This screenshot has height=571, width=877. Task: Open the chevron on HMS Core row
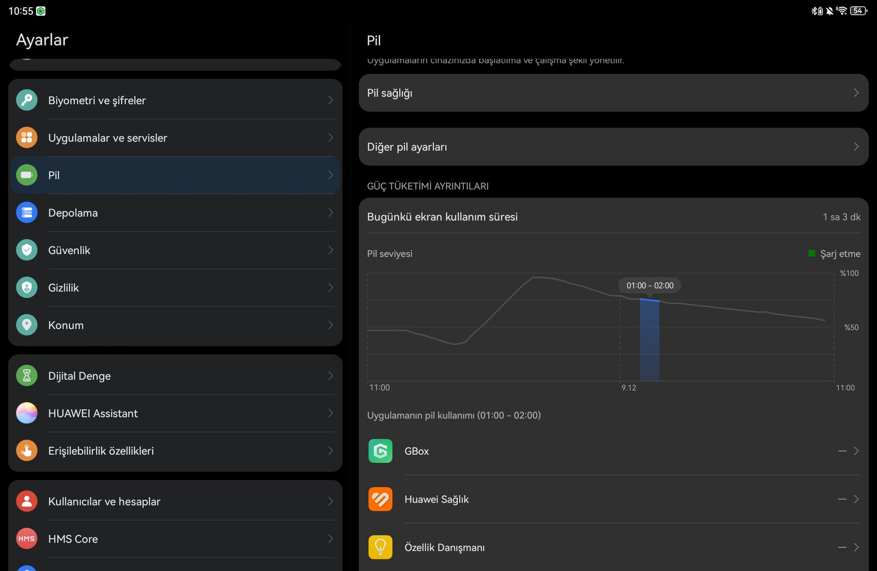pos(331,539)
